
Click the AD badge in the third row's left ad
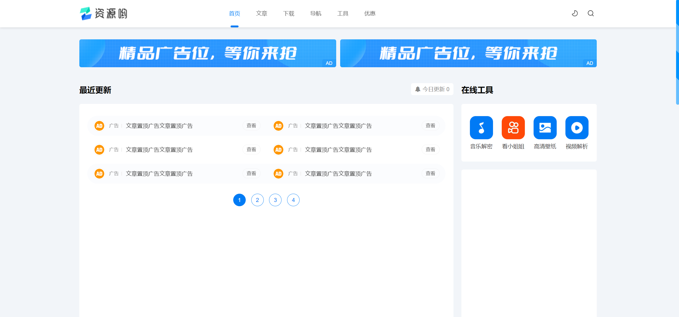coord(99,174)
